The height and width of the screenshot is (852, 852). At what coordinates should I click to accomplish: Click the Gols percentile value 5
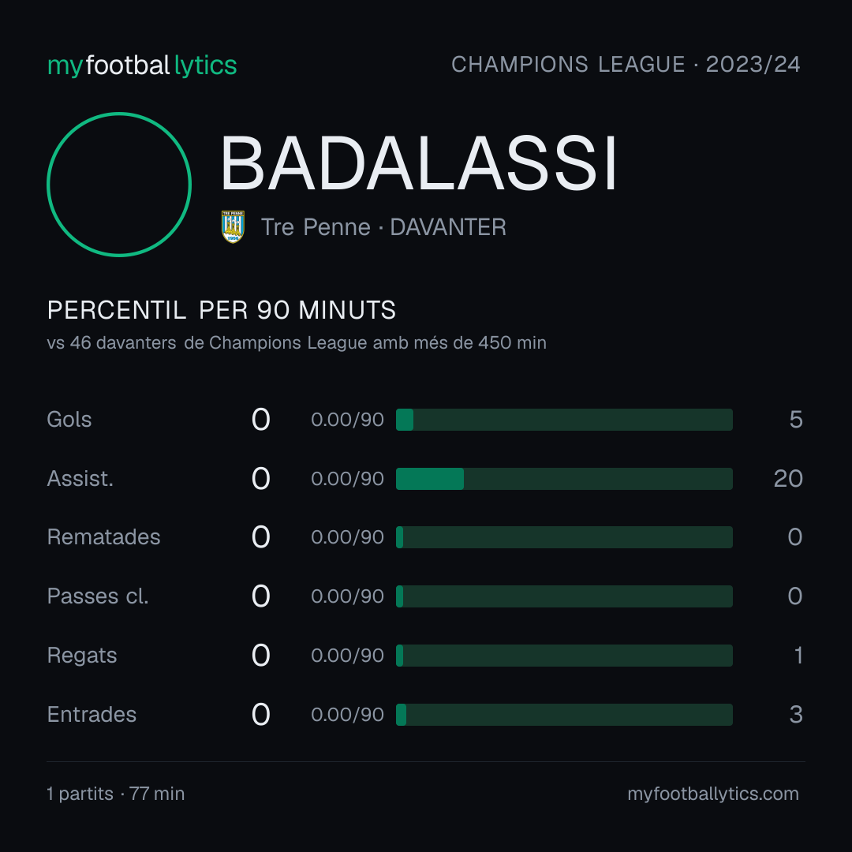coord(796,420)
